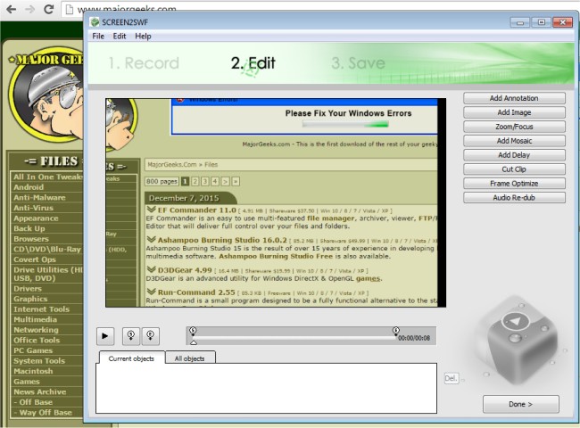Go to step 3. Save
This screenshot has height=428, width=580.
[358, 63]
